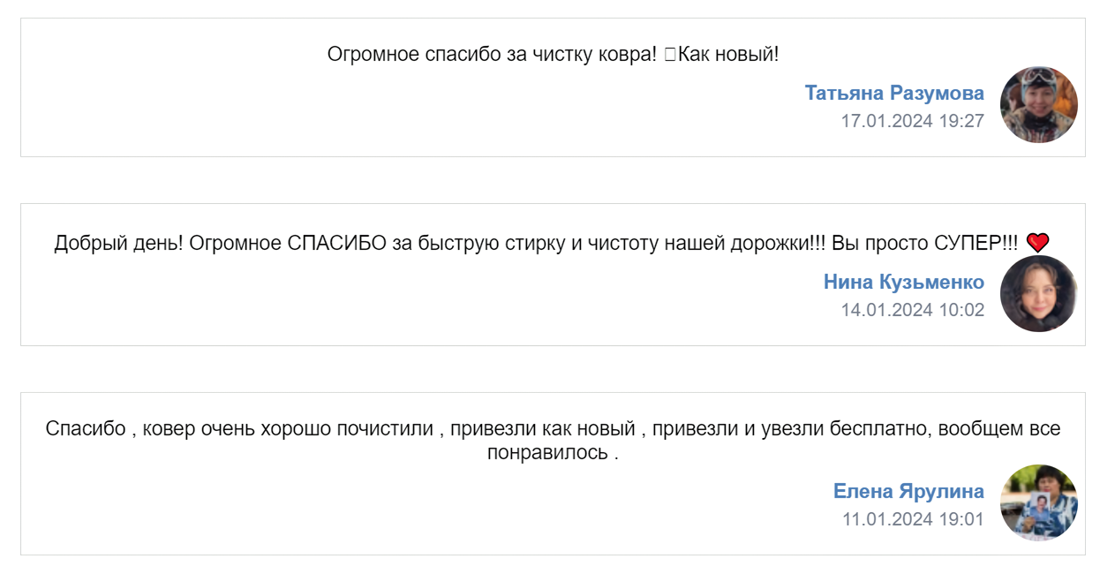The image size is (1100, 574).
Task: Click Нина Кузьменко's round profile photo
Action: point(1038,294)
